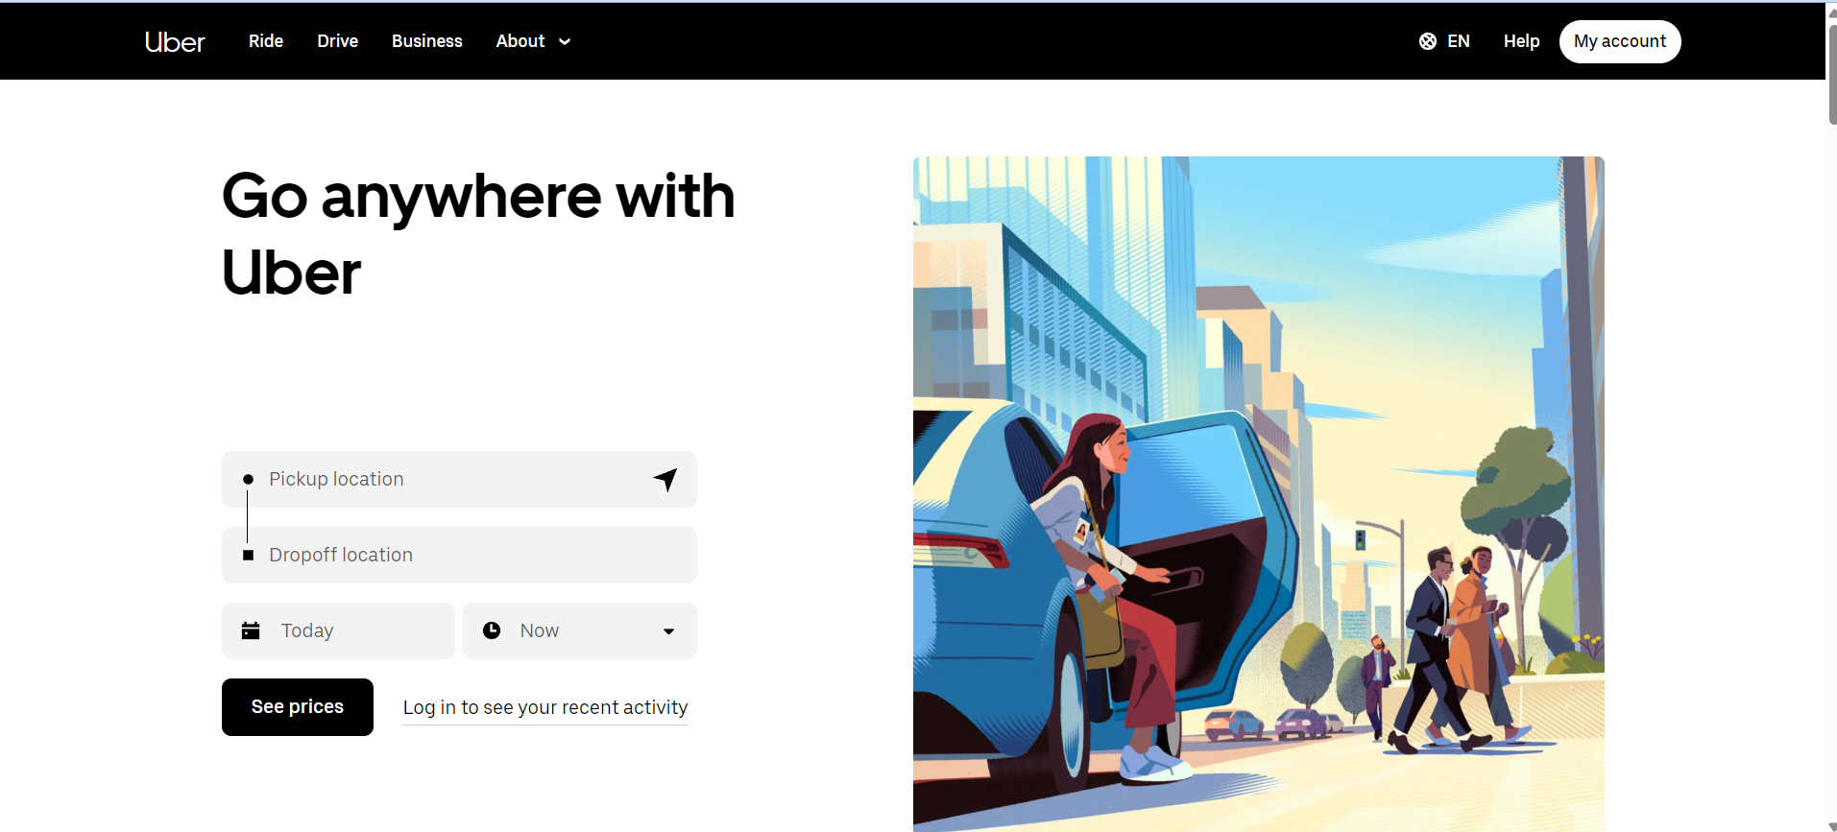This screenshot has height=832, width=1837.
Task: Click the globe language icon
Action: tap(1428, 41)
